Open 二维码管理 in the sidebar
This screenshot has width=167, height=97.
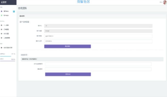coord(7,38)
